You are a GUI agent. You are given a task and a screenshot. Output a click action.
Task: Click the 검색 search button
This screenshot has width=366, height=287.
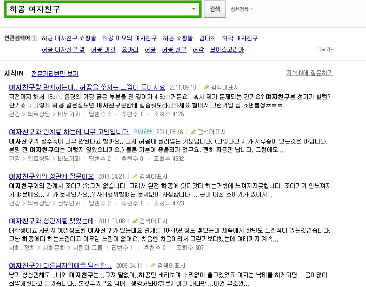coord(215,9)
